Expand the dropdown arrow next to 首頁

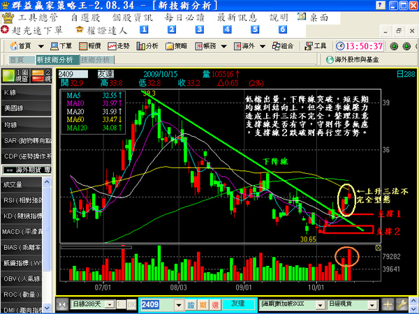(41, 47)
